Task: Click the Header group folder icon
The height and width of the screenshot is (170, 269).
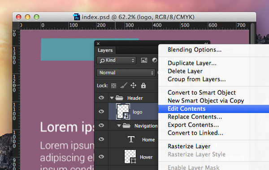Action: [119, 98]
